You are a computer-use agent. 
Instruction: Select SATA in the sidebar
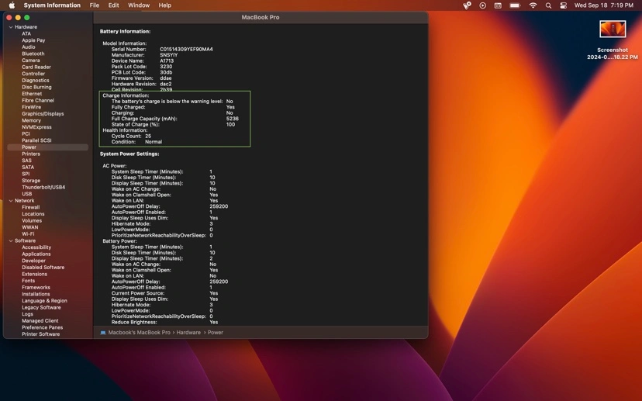pyautogui.click(x=28, y=167)
